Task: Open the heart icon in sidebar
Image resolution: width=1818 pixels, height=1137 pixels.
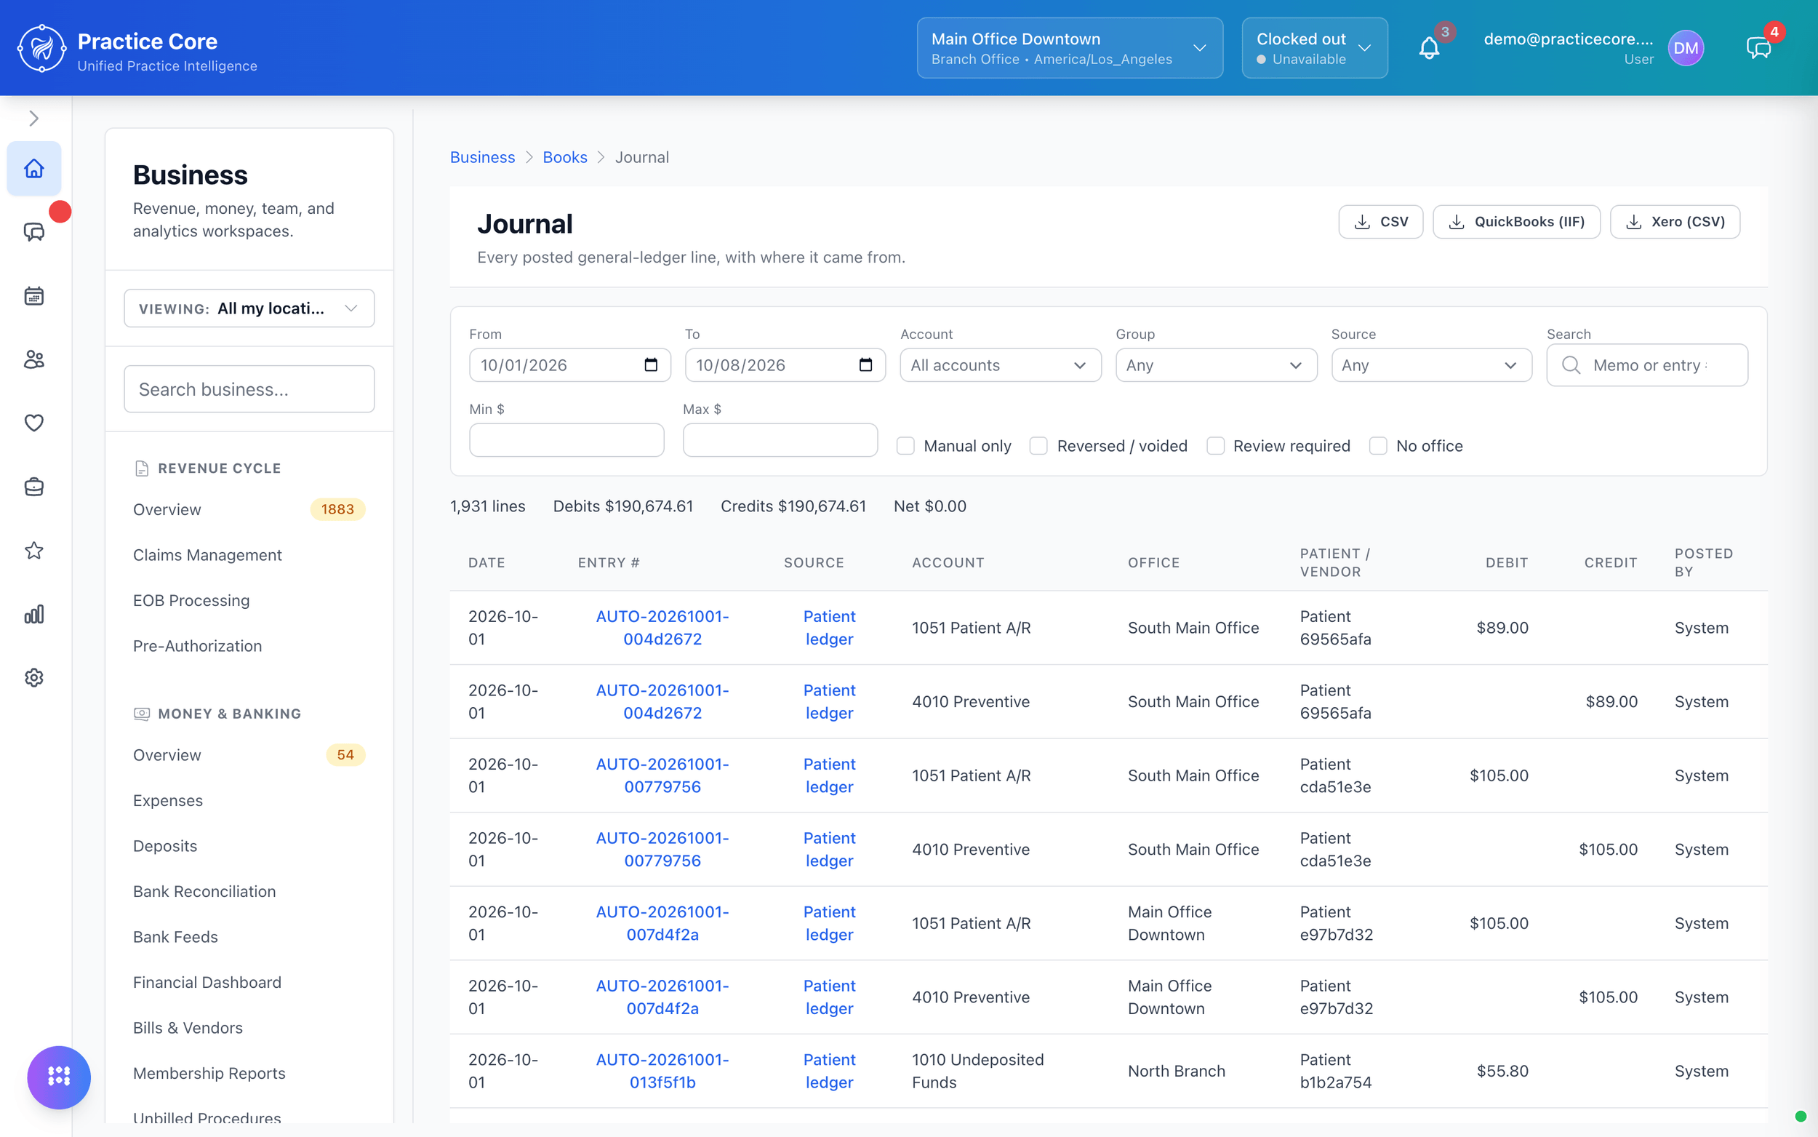Action: click(x=34, y=423)
